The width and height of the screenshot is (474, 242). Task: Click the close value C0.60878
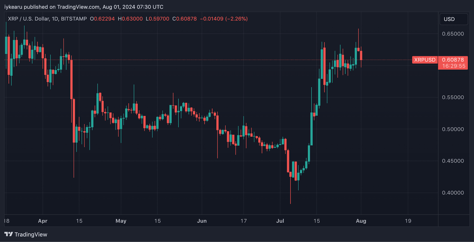click(185, 19)
